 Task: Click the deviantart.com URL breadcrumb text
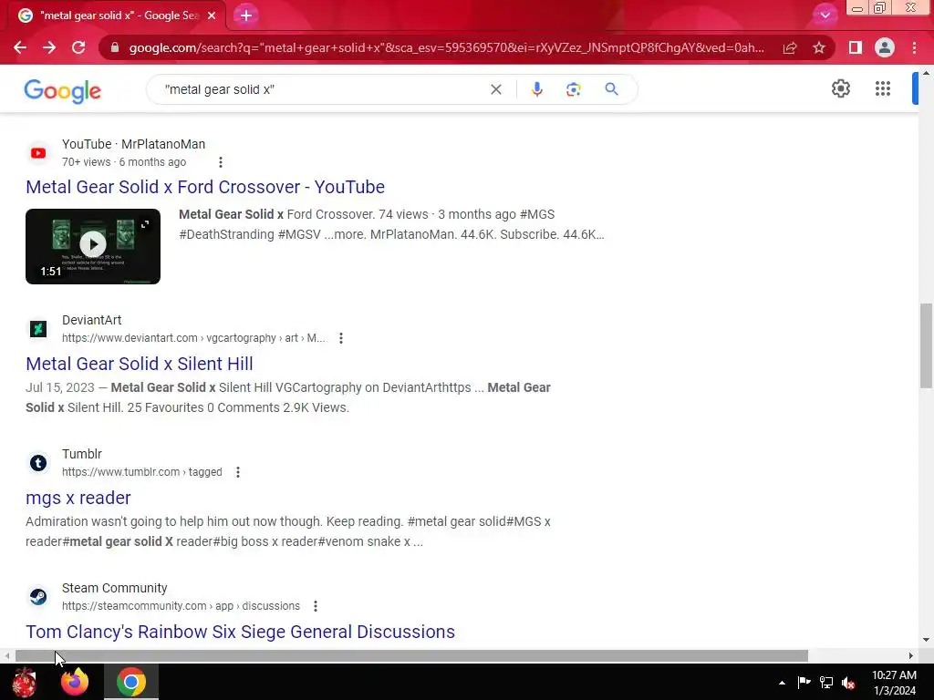193,338
